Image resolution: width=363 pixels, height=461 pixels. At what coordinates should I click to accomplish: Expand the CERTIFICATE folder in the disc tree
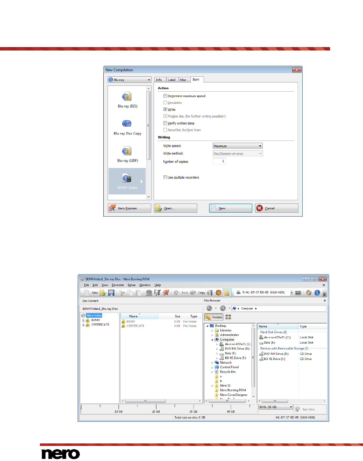83,325
